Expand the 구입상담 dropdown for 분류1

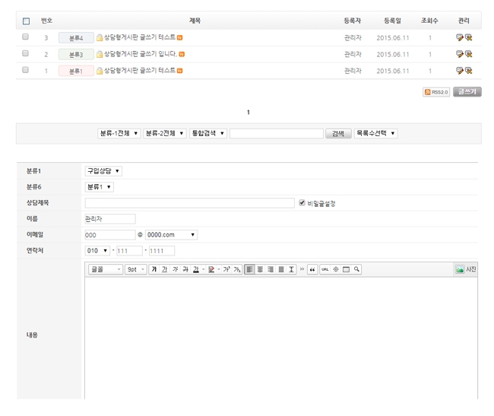103,171
